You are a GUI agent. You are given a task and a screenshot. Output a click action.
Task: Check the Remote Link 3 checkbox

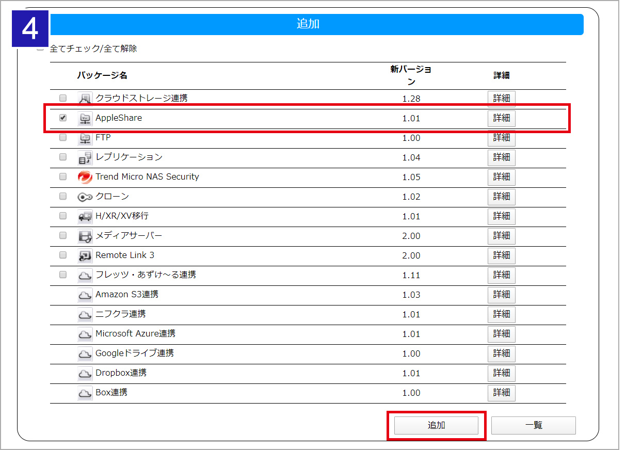(x=63, y=255)
